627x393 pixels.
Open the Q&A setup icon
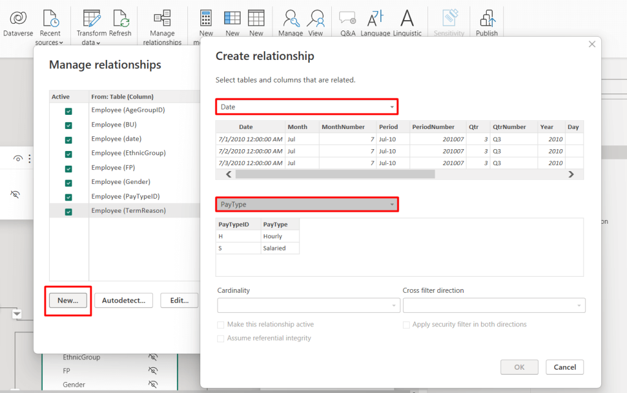click(348, 18)
